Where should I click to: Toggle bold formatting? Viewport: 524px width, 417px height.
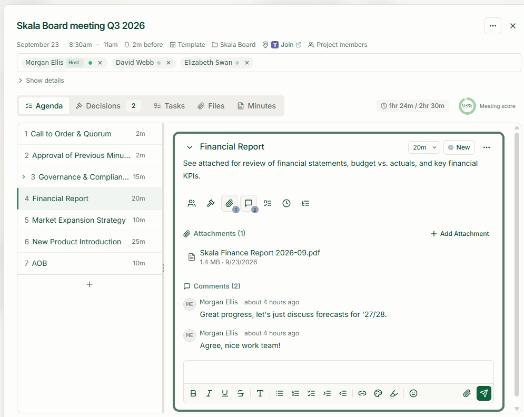193,394
